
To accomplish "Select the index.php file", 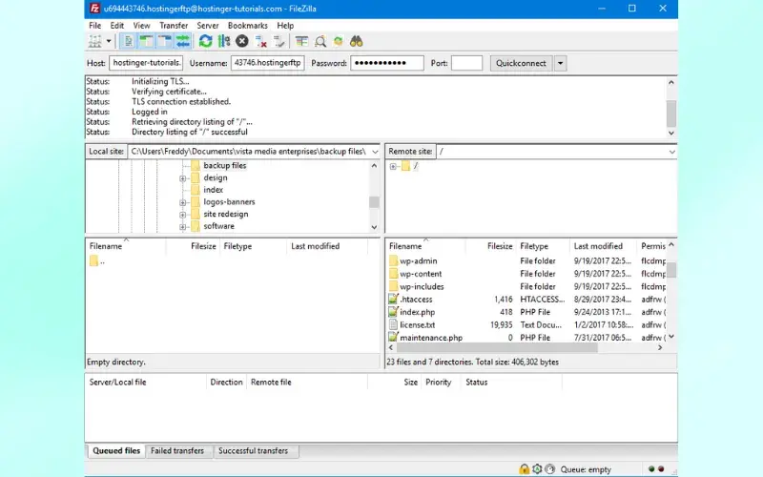I will 418,312.
